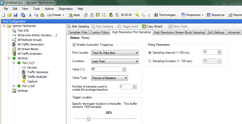Image resolution: width=242 pixels, height=124 pixels.
Task: Click the start all stream blocks icon
Action: click(x=98, y=15)
